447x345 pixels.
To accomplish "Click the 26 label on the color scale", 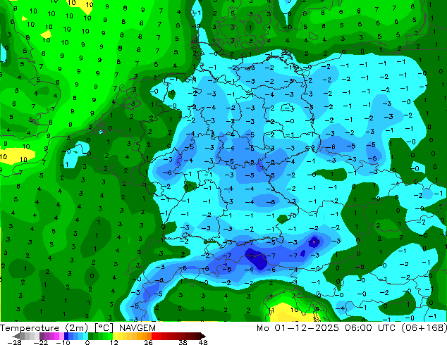I will 148,342.
